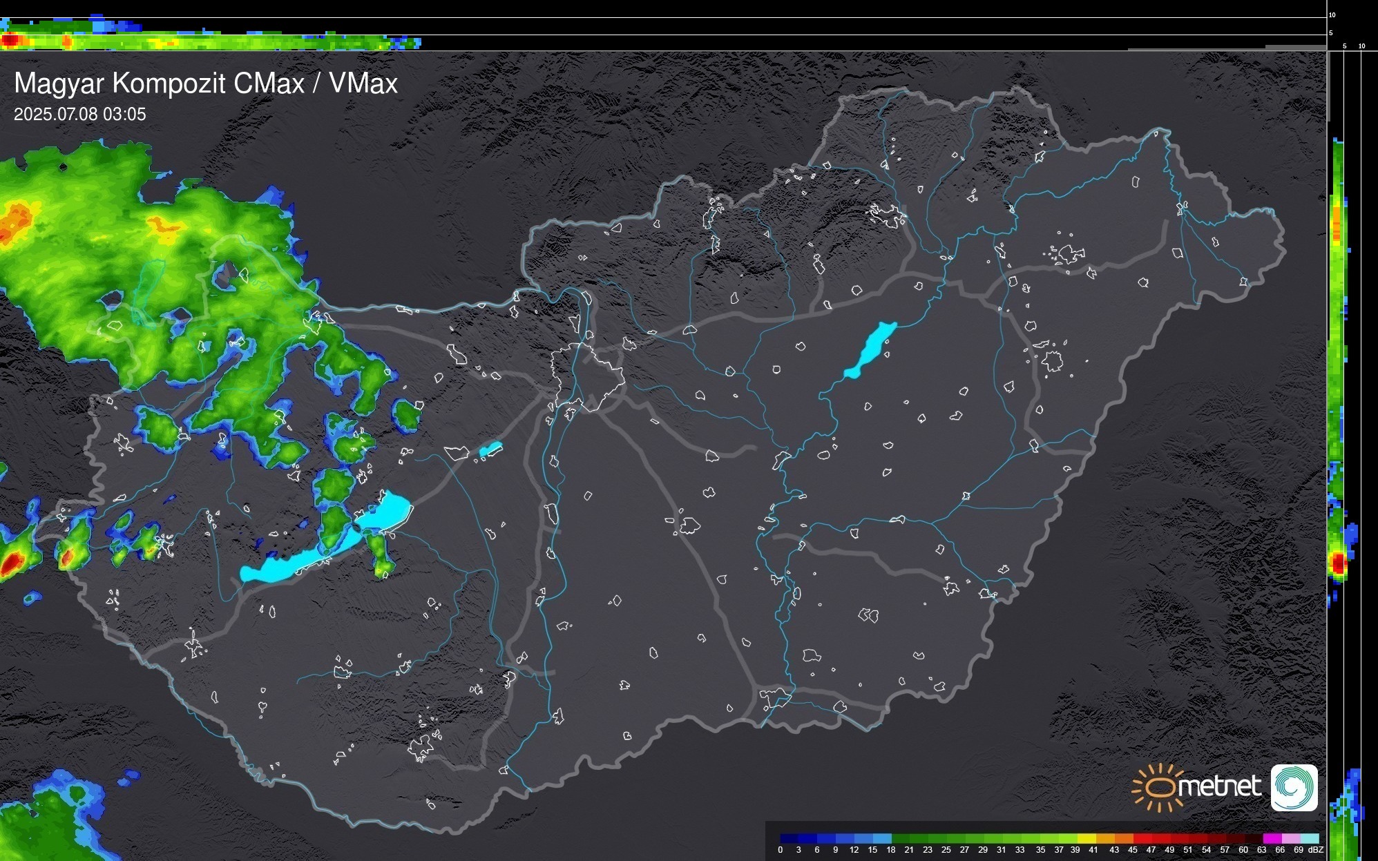Click the top VMax cross-section strip
The width and height of the screenshot is (1378, 861).
207,41
